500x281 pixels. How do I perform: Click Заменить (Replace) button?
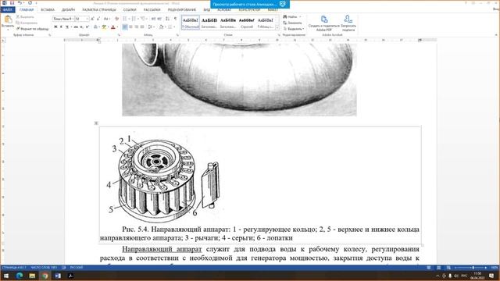coord(293,23)
